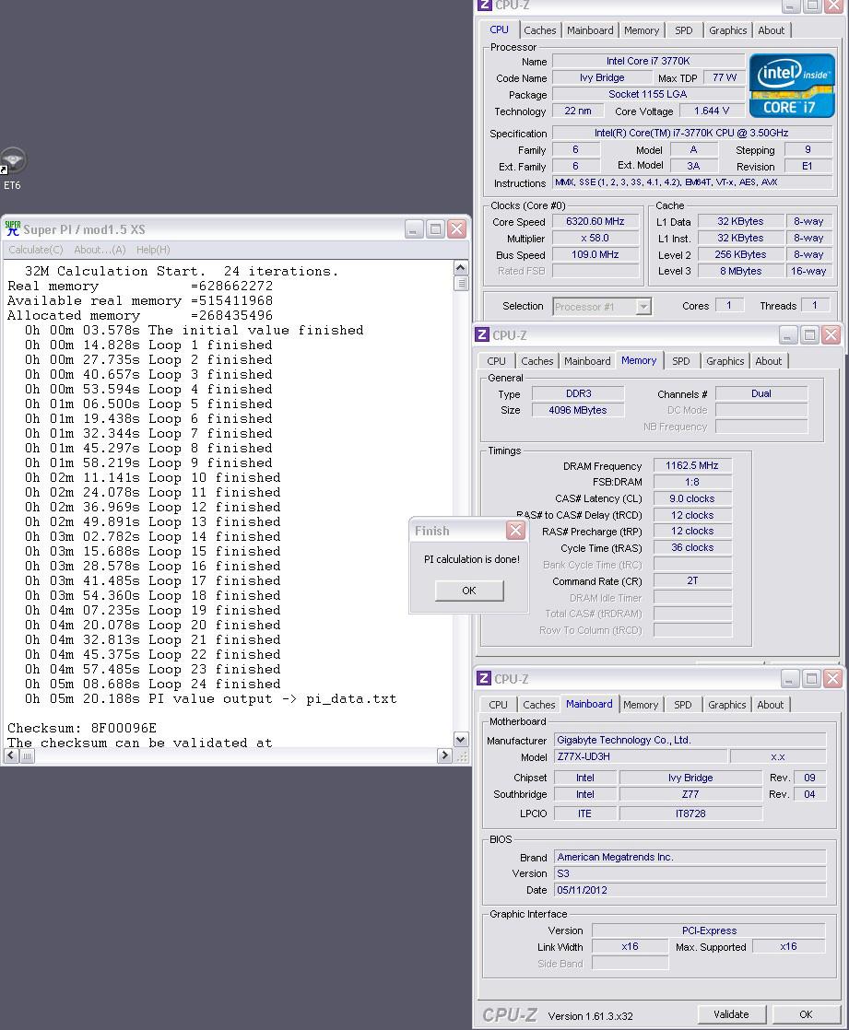
Task: Click the Checksum: 8F00096E line
Action: [82, 728]
